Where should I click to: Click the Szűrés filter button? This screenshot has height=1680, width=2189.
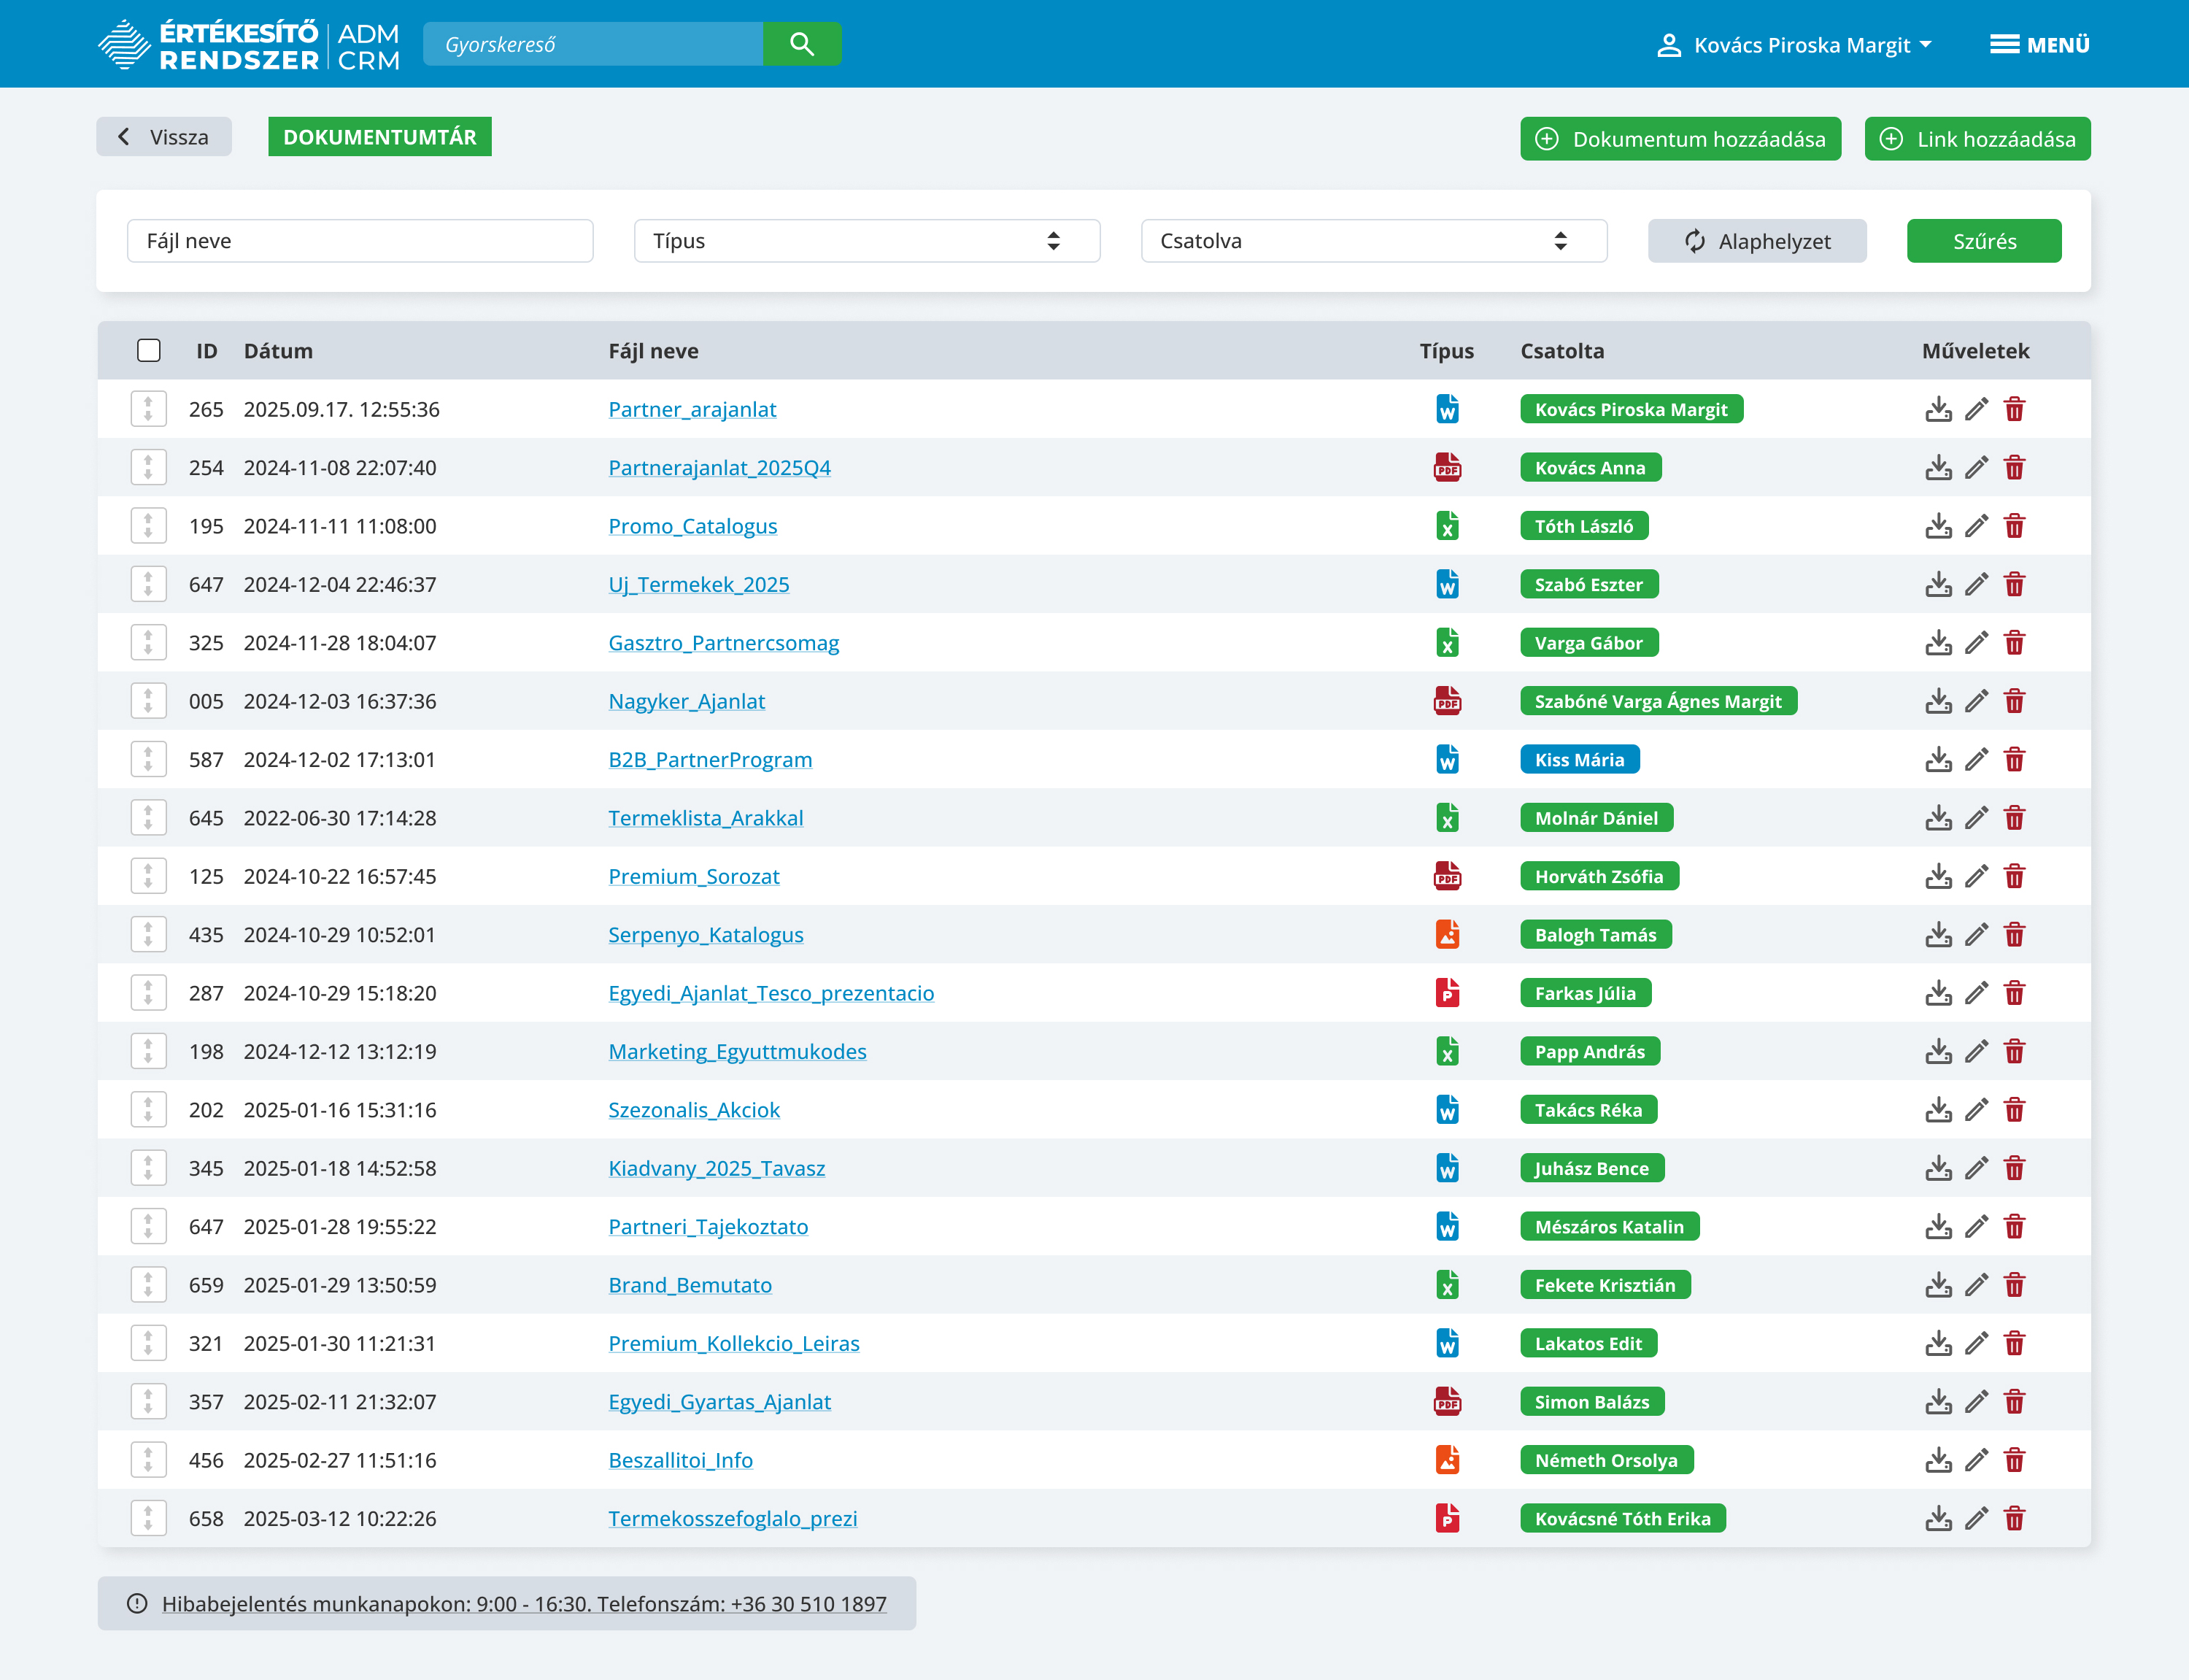coord(1983,241)
